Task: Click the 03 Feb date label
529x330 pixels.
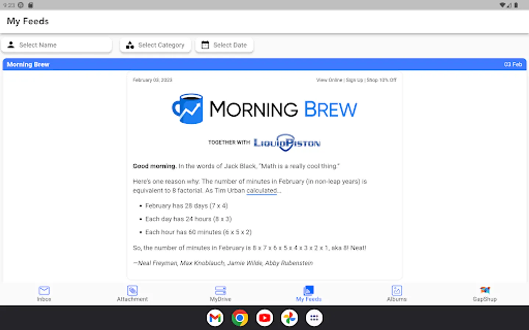Action: [x=513, y=64]
